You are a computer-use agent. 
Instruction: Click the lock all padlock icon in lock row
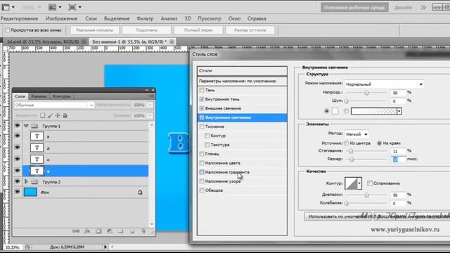pos(65,115)
